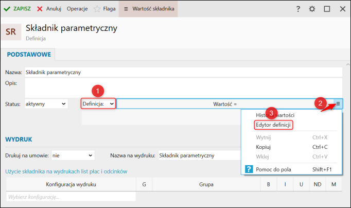Click the Wartość = definition field

[225, 104]
